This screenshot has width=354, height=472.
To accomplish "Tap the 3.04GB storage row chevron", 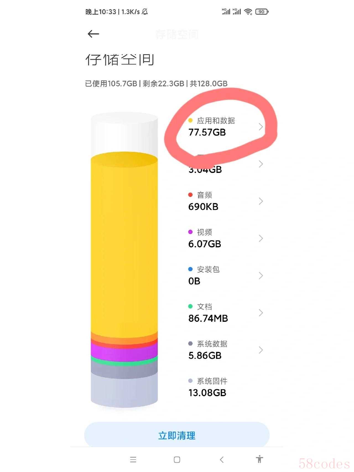I will coord(261,164).
